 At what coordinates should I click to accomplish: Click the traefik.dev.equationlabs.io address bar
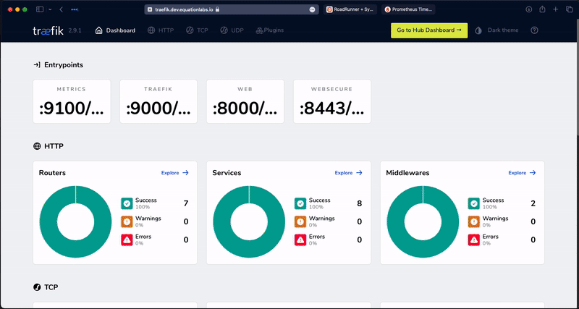[232, 9]
